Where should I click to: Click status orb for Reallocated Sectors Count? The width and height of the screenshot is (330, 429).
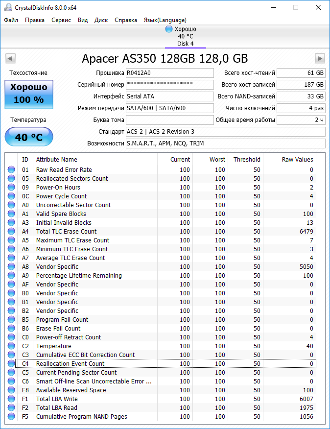[x=11, y=178]
